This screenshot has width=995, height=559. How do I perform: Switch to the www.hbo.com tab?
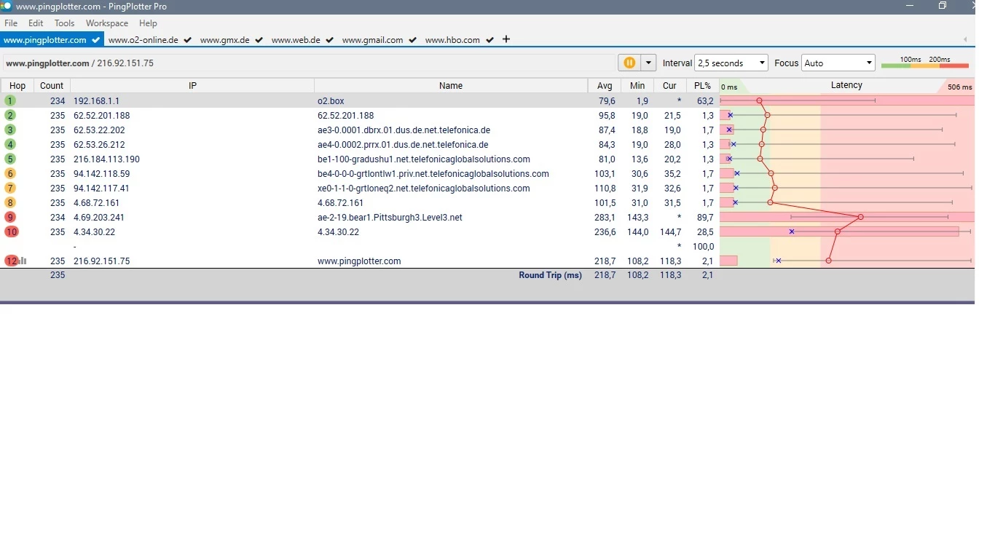459,40
